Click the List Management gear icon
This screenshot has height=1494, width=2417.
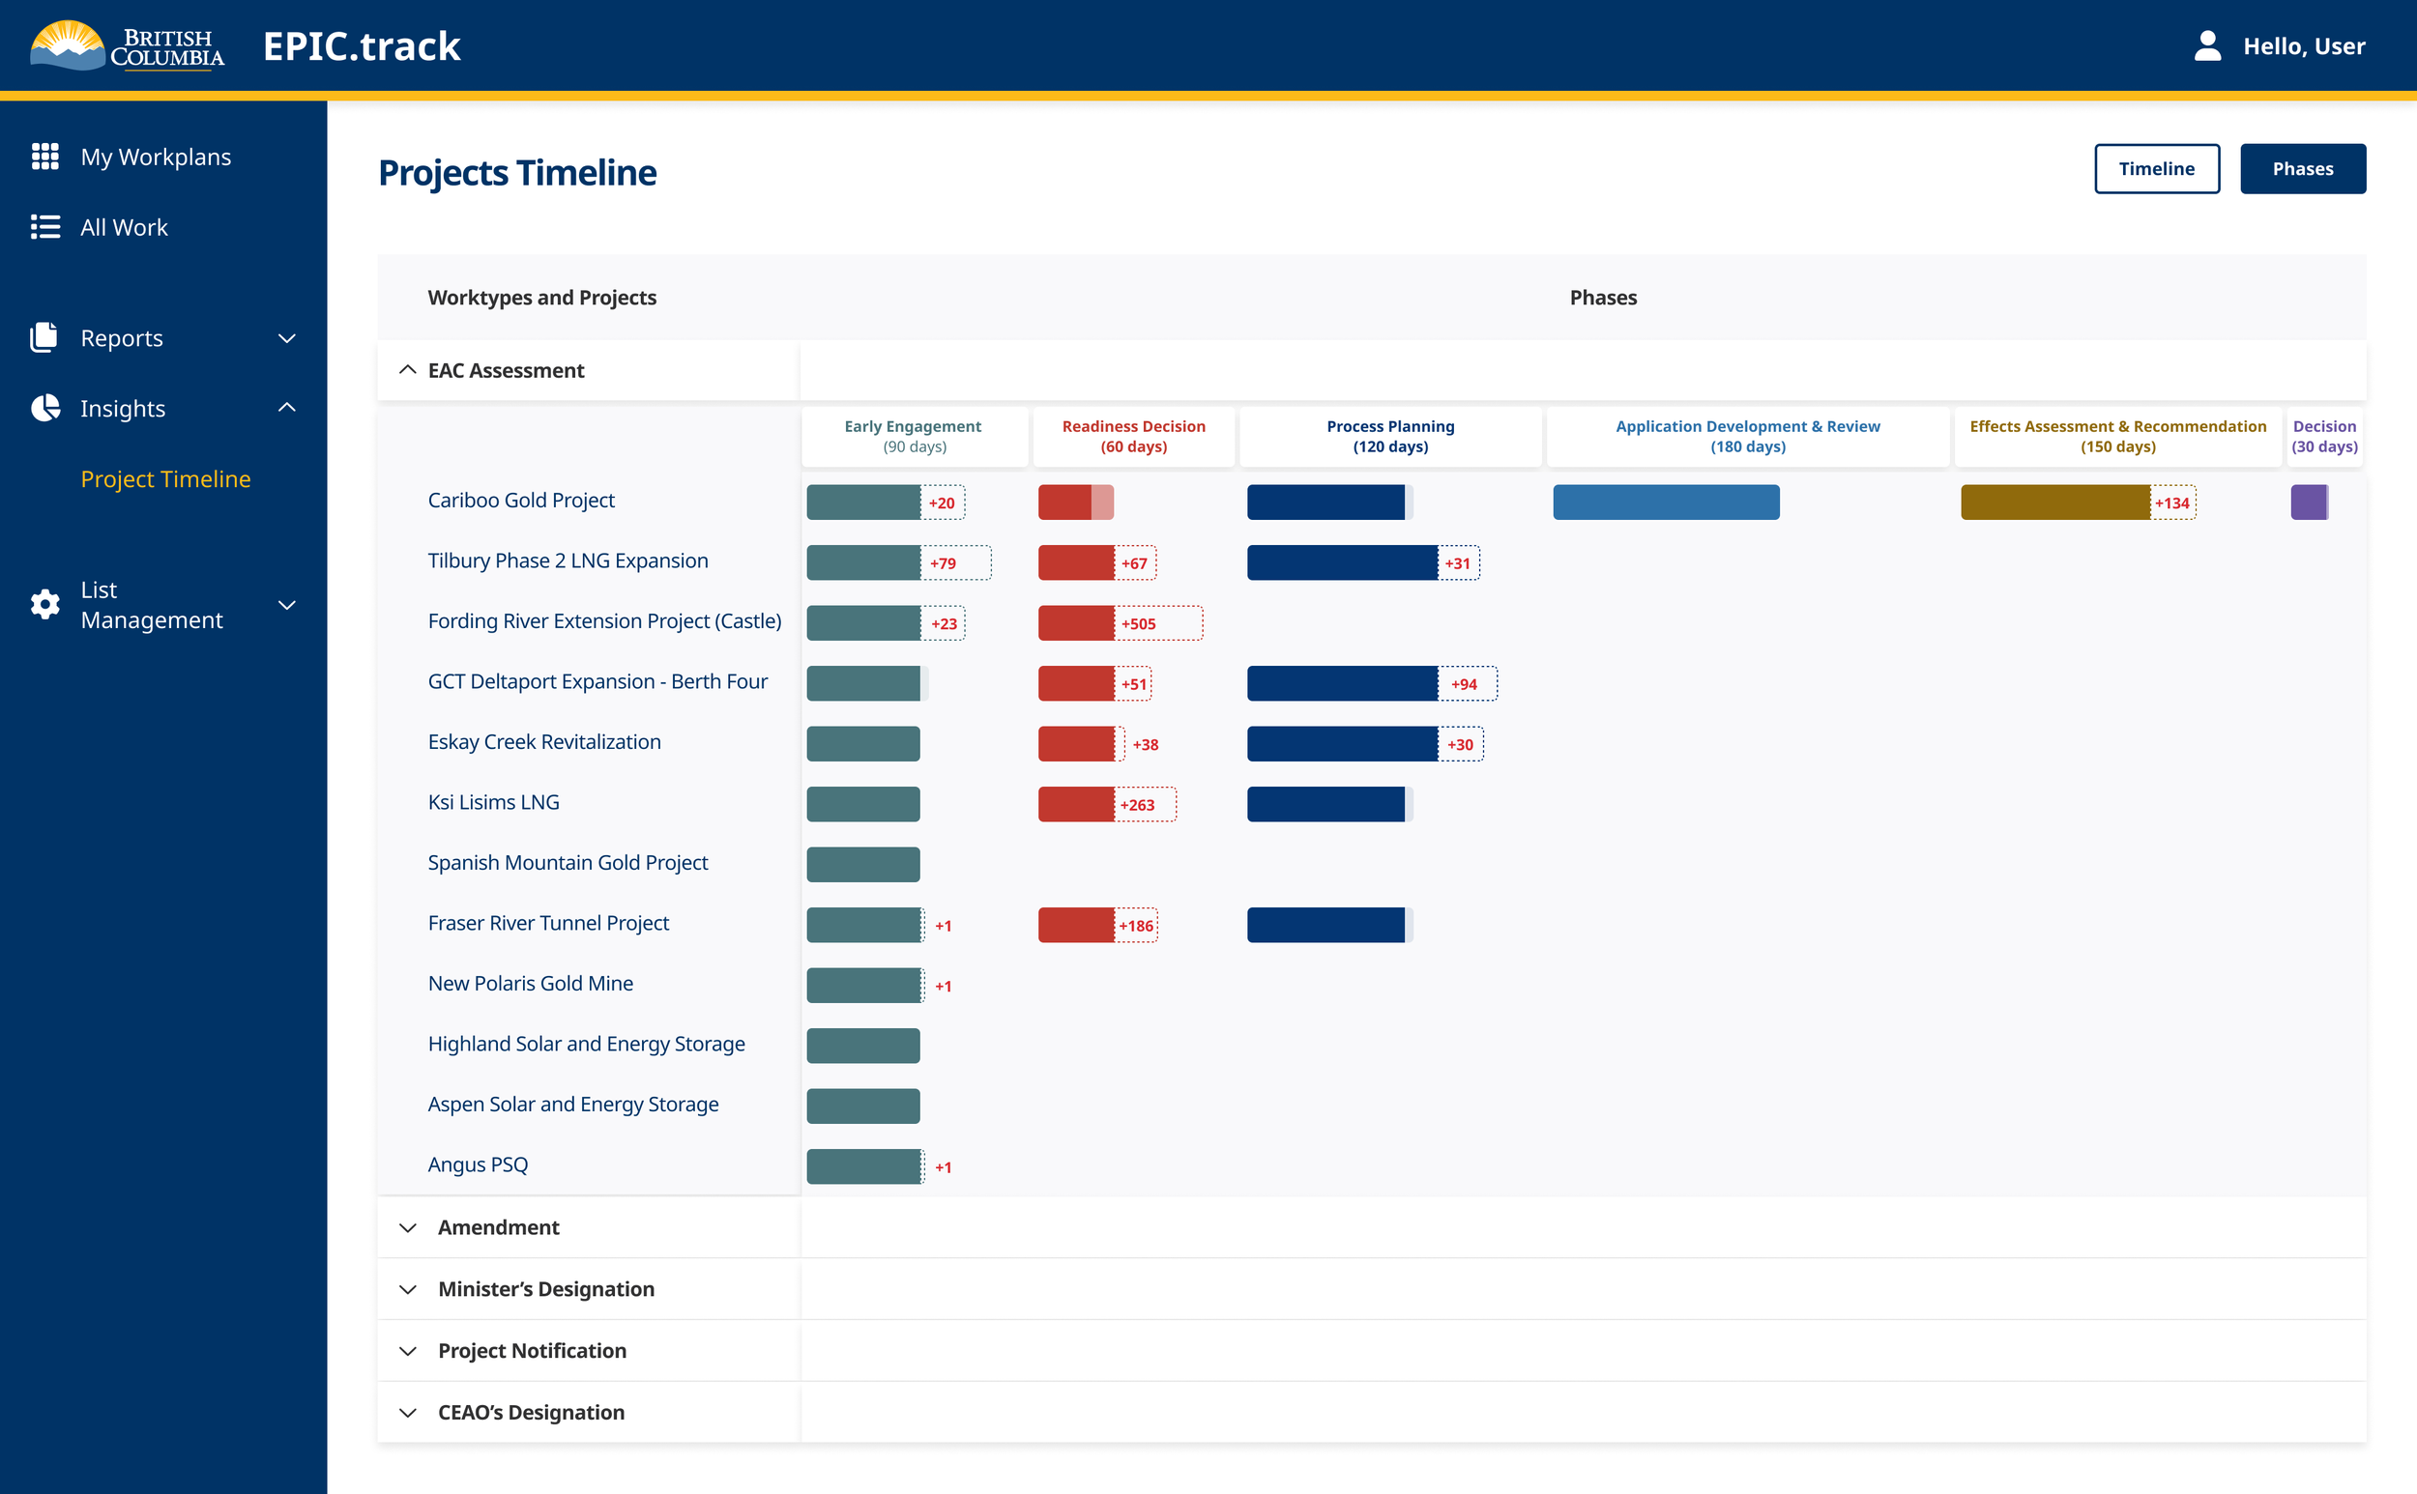coord(45,605)
